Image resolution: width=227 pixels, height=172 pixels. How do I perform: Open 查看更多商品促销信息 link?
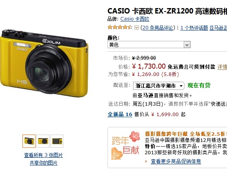[x=176, y=161]
